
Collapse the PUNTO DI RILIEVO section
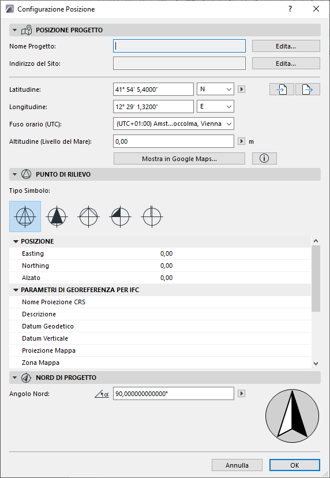[14, 174]
